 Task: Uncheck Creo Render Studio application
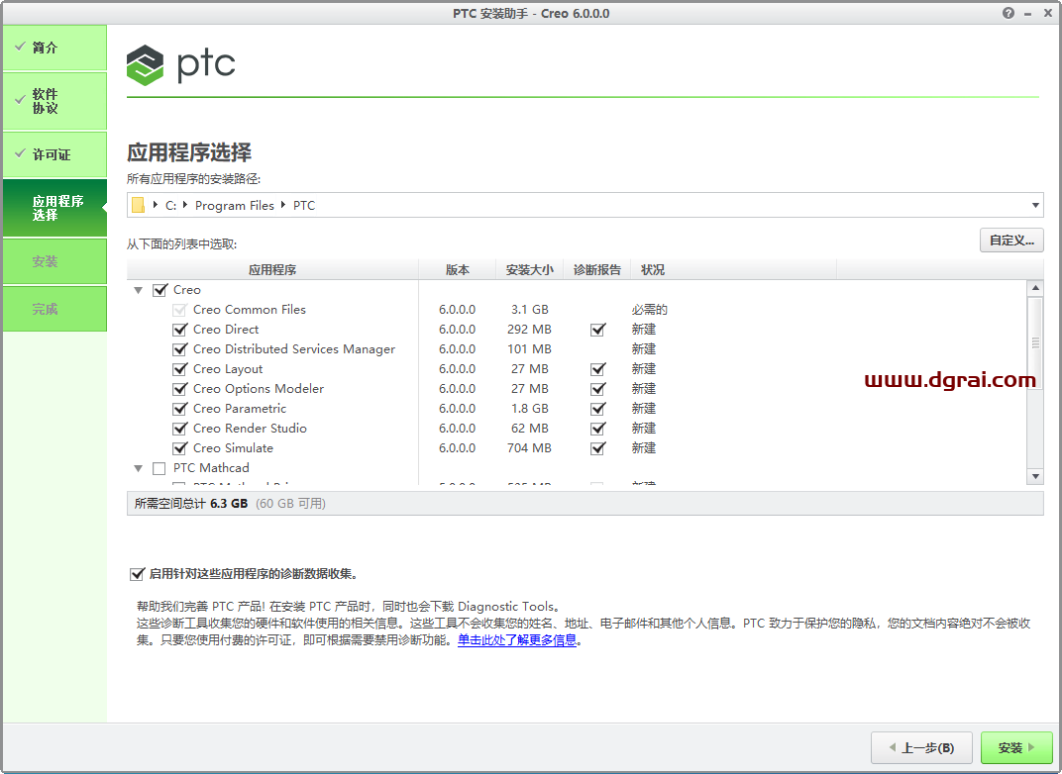(179, 429)
